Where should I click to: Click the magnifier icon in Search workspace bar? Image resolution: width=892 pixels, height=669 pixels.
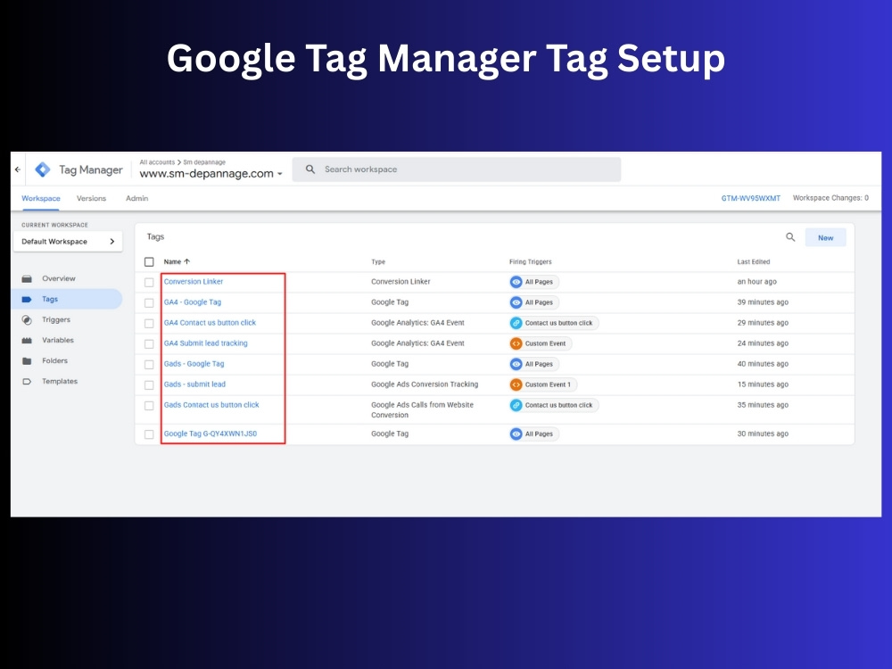tap(310, 169)
